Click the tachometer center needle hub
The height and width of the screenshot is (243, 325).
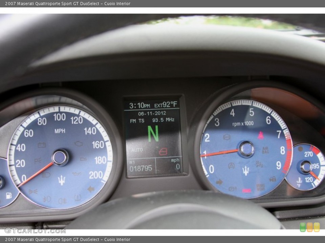[x=246, y=149]
